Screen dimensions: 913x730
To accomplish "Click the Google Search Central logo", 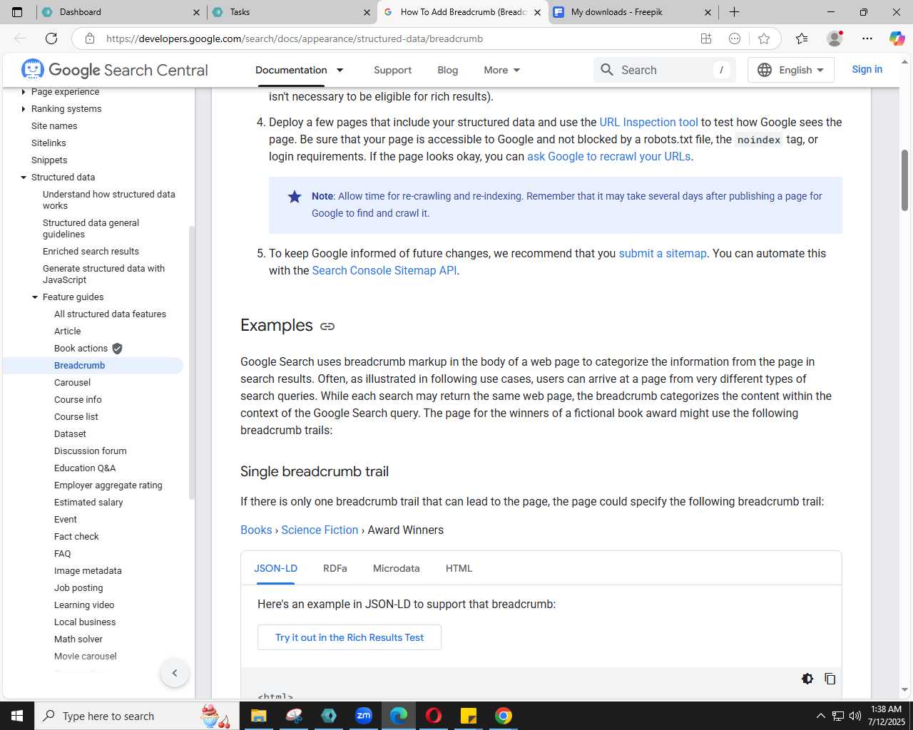I will pyautogui.click(x=115, y=70).
